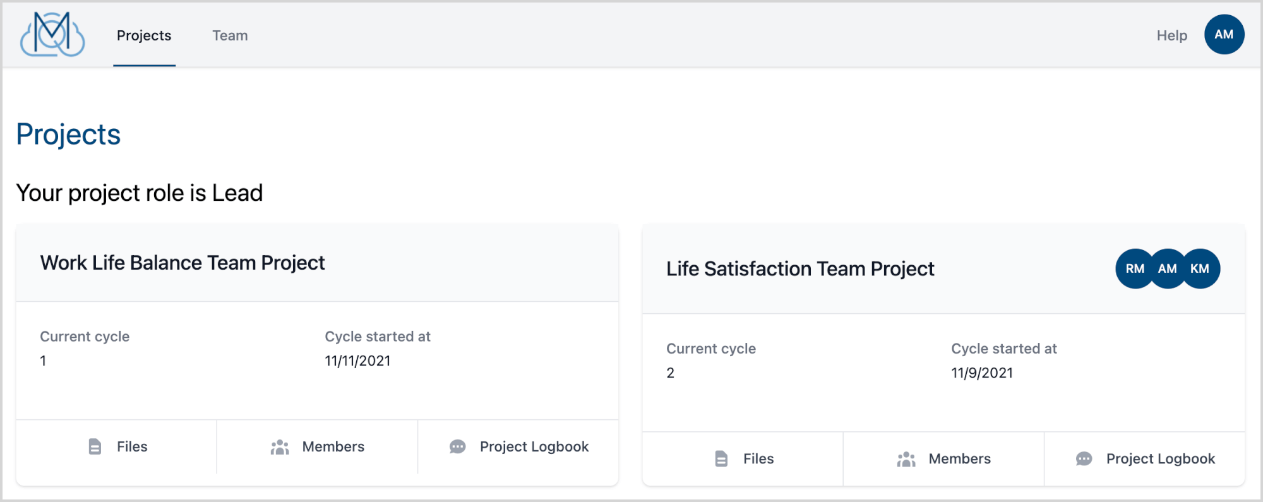1263x502 pixels.
Task: Click the 11/11/2021 cycle start date
Action: 357,361
